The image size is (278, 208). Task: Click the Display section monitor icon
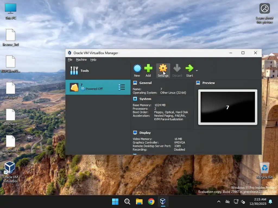[135, 132]
